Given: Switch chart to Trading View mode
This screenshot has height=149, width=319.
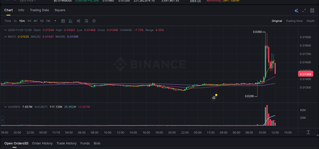Looking at the screenshot, I should click(x=294, y=21).
